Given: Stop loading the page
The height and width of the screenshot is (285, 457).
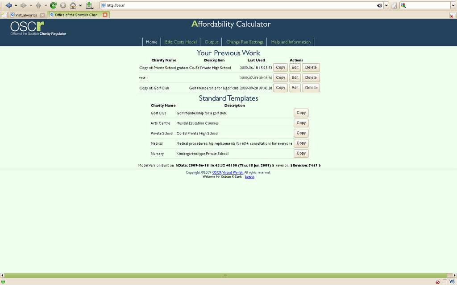Looking at the screenshot, I should click(x=62, y=5).
